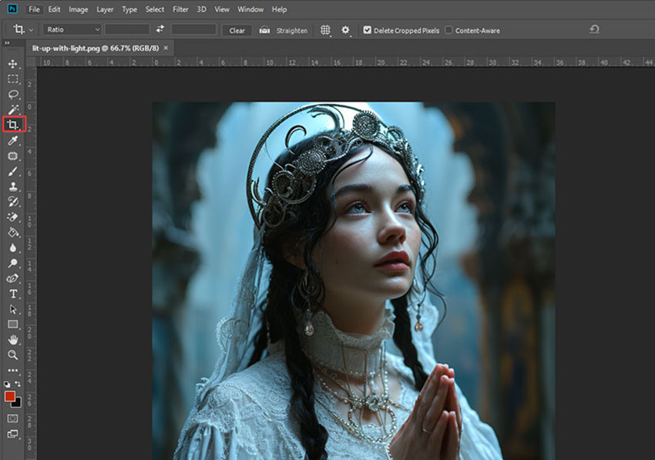Open the 3D menu
655x460 pixels.
201,9
